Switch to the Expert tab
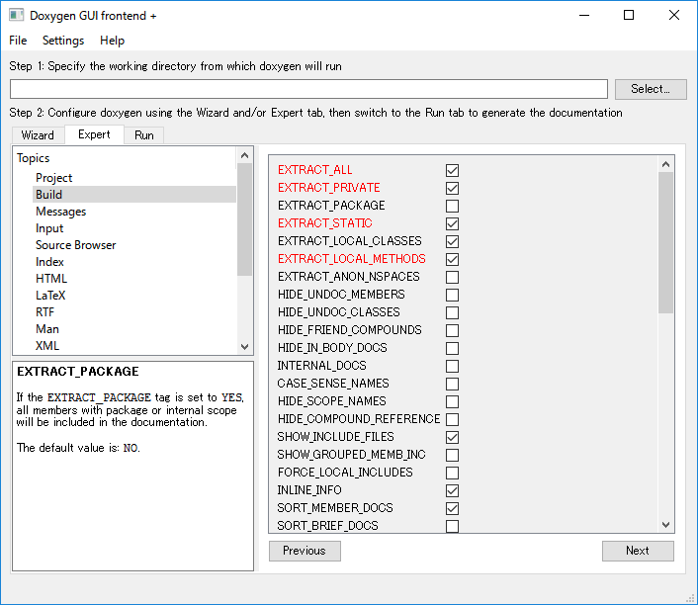The height and width of the screenshot is (605, 698). [x=94, y=134]
